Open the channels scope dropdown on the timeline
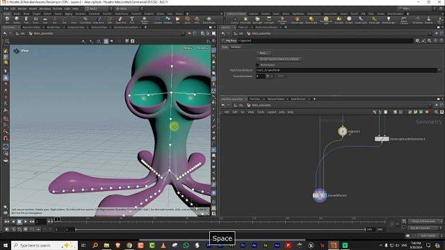The height and width of the screenshot is (250, 445). point(426,222)
